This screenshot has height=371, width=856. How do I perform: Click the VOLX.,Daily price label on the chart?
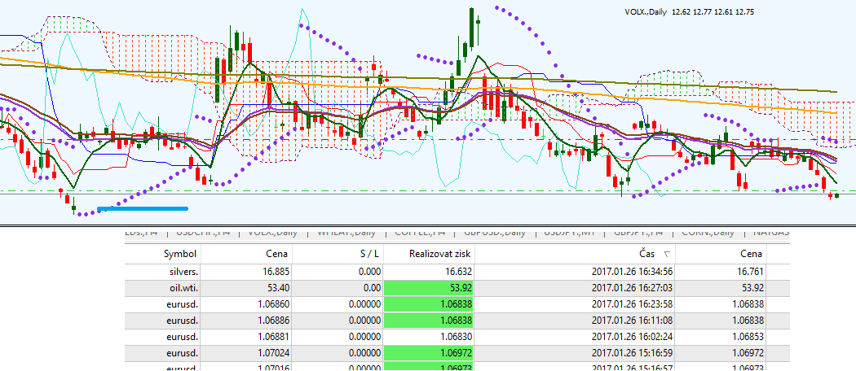(690, 11)
